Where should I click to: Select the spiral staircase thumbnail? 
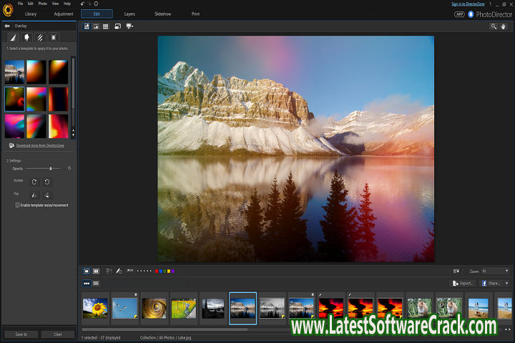click(154, 308)
